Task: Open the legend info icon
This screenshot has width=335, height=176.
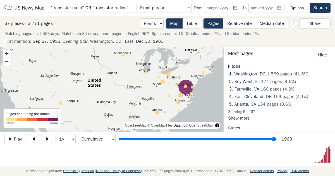Action: (55, 114)
